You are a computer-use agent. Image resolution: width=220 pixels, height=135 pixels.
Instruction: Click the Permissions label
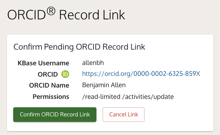click(x=51, y=97)
